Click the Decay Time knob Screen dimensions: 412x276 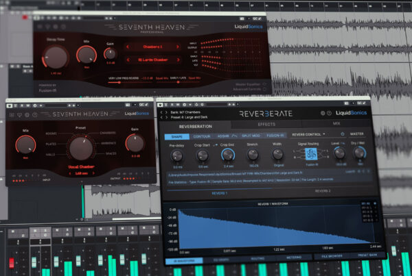pos(56,57)
